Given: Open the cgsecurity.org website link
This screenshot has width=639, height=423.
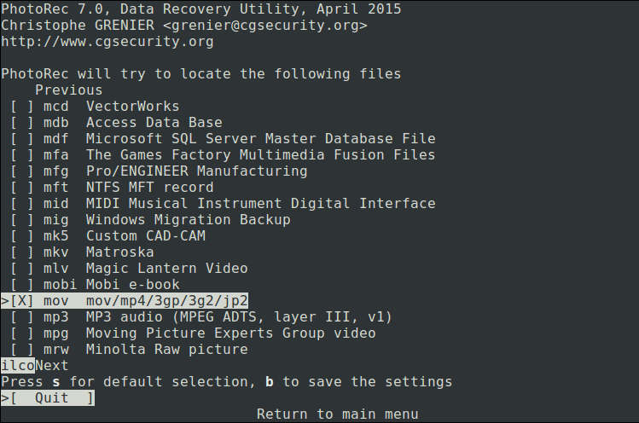Looking at the screenshot, I should pos(107,42).
